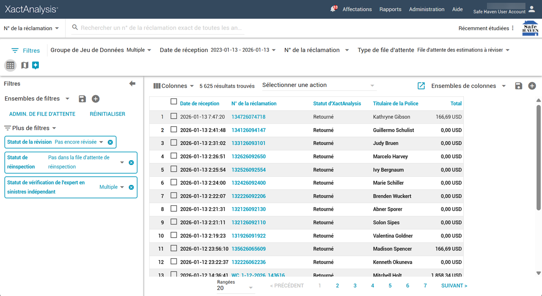Add a new filter set
This screenshot has height=296, width=542.
coord(95,99)
